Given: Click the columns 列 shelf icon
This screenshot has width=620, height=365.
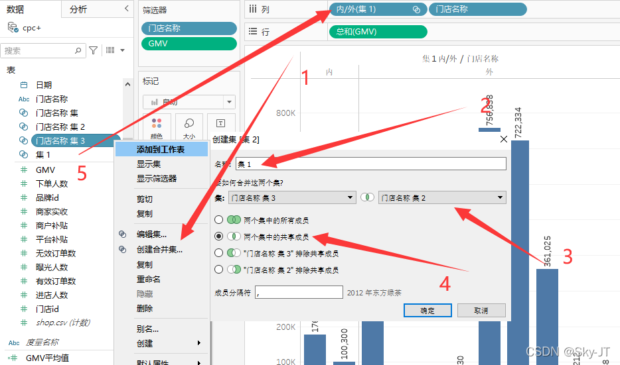Looking at the screenshot, I should [x=253, y=9].
